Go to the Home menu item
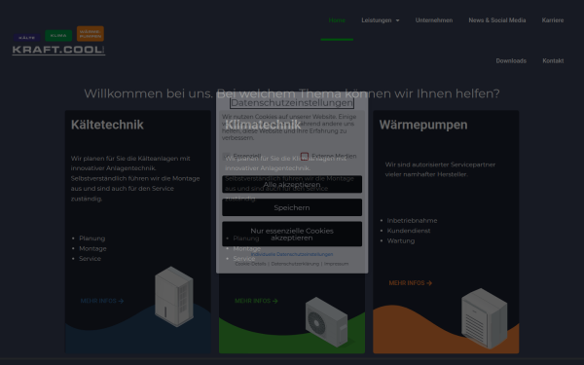Screen dimensions: 584x365 337,20
